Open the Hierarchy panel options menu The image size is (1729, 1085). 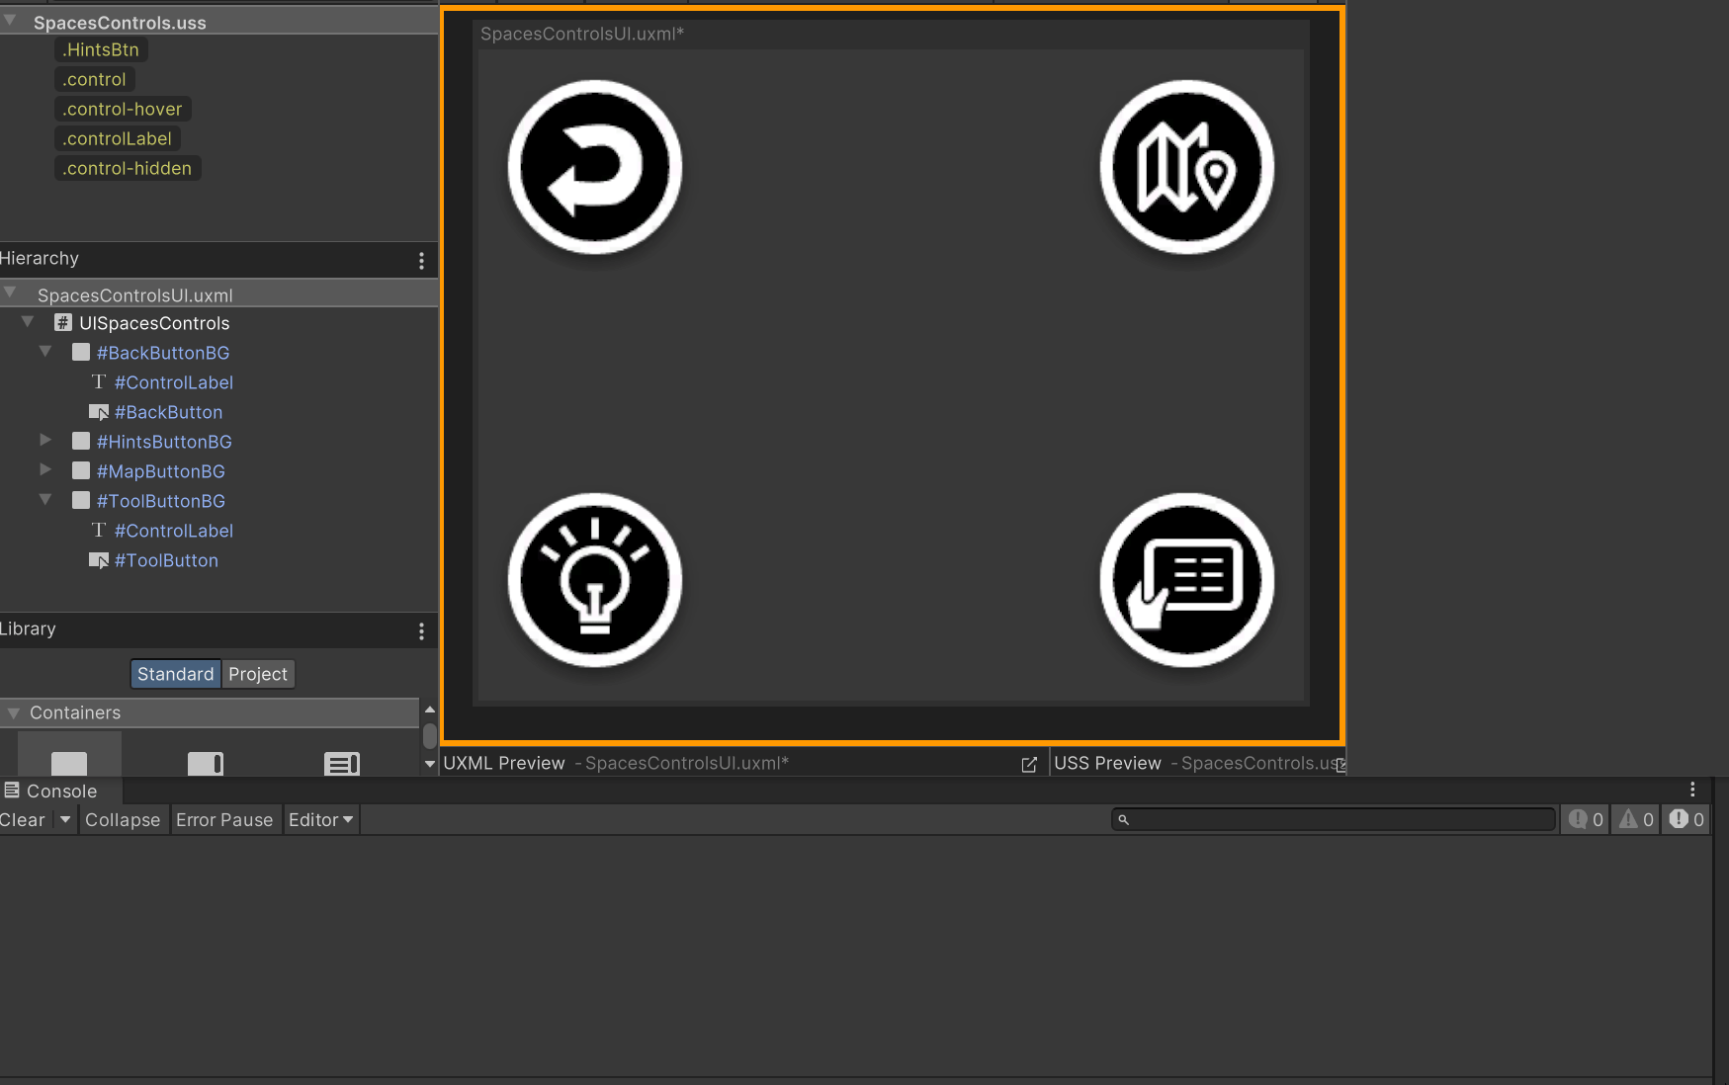422,259
